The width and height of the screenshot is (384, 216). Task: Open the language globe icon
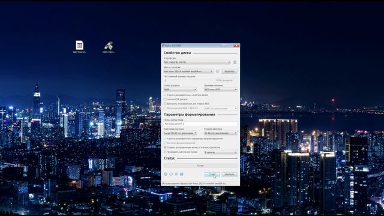click(166, 174)
